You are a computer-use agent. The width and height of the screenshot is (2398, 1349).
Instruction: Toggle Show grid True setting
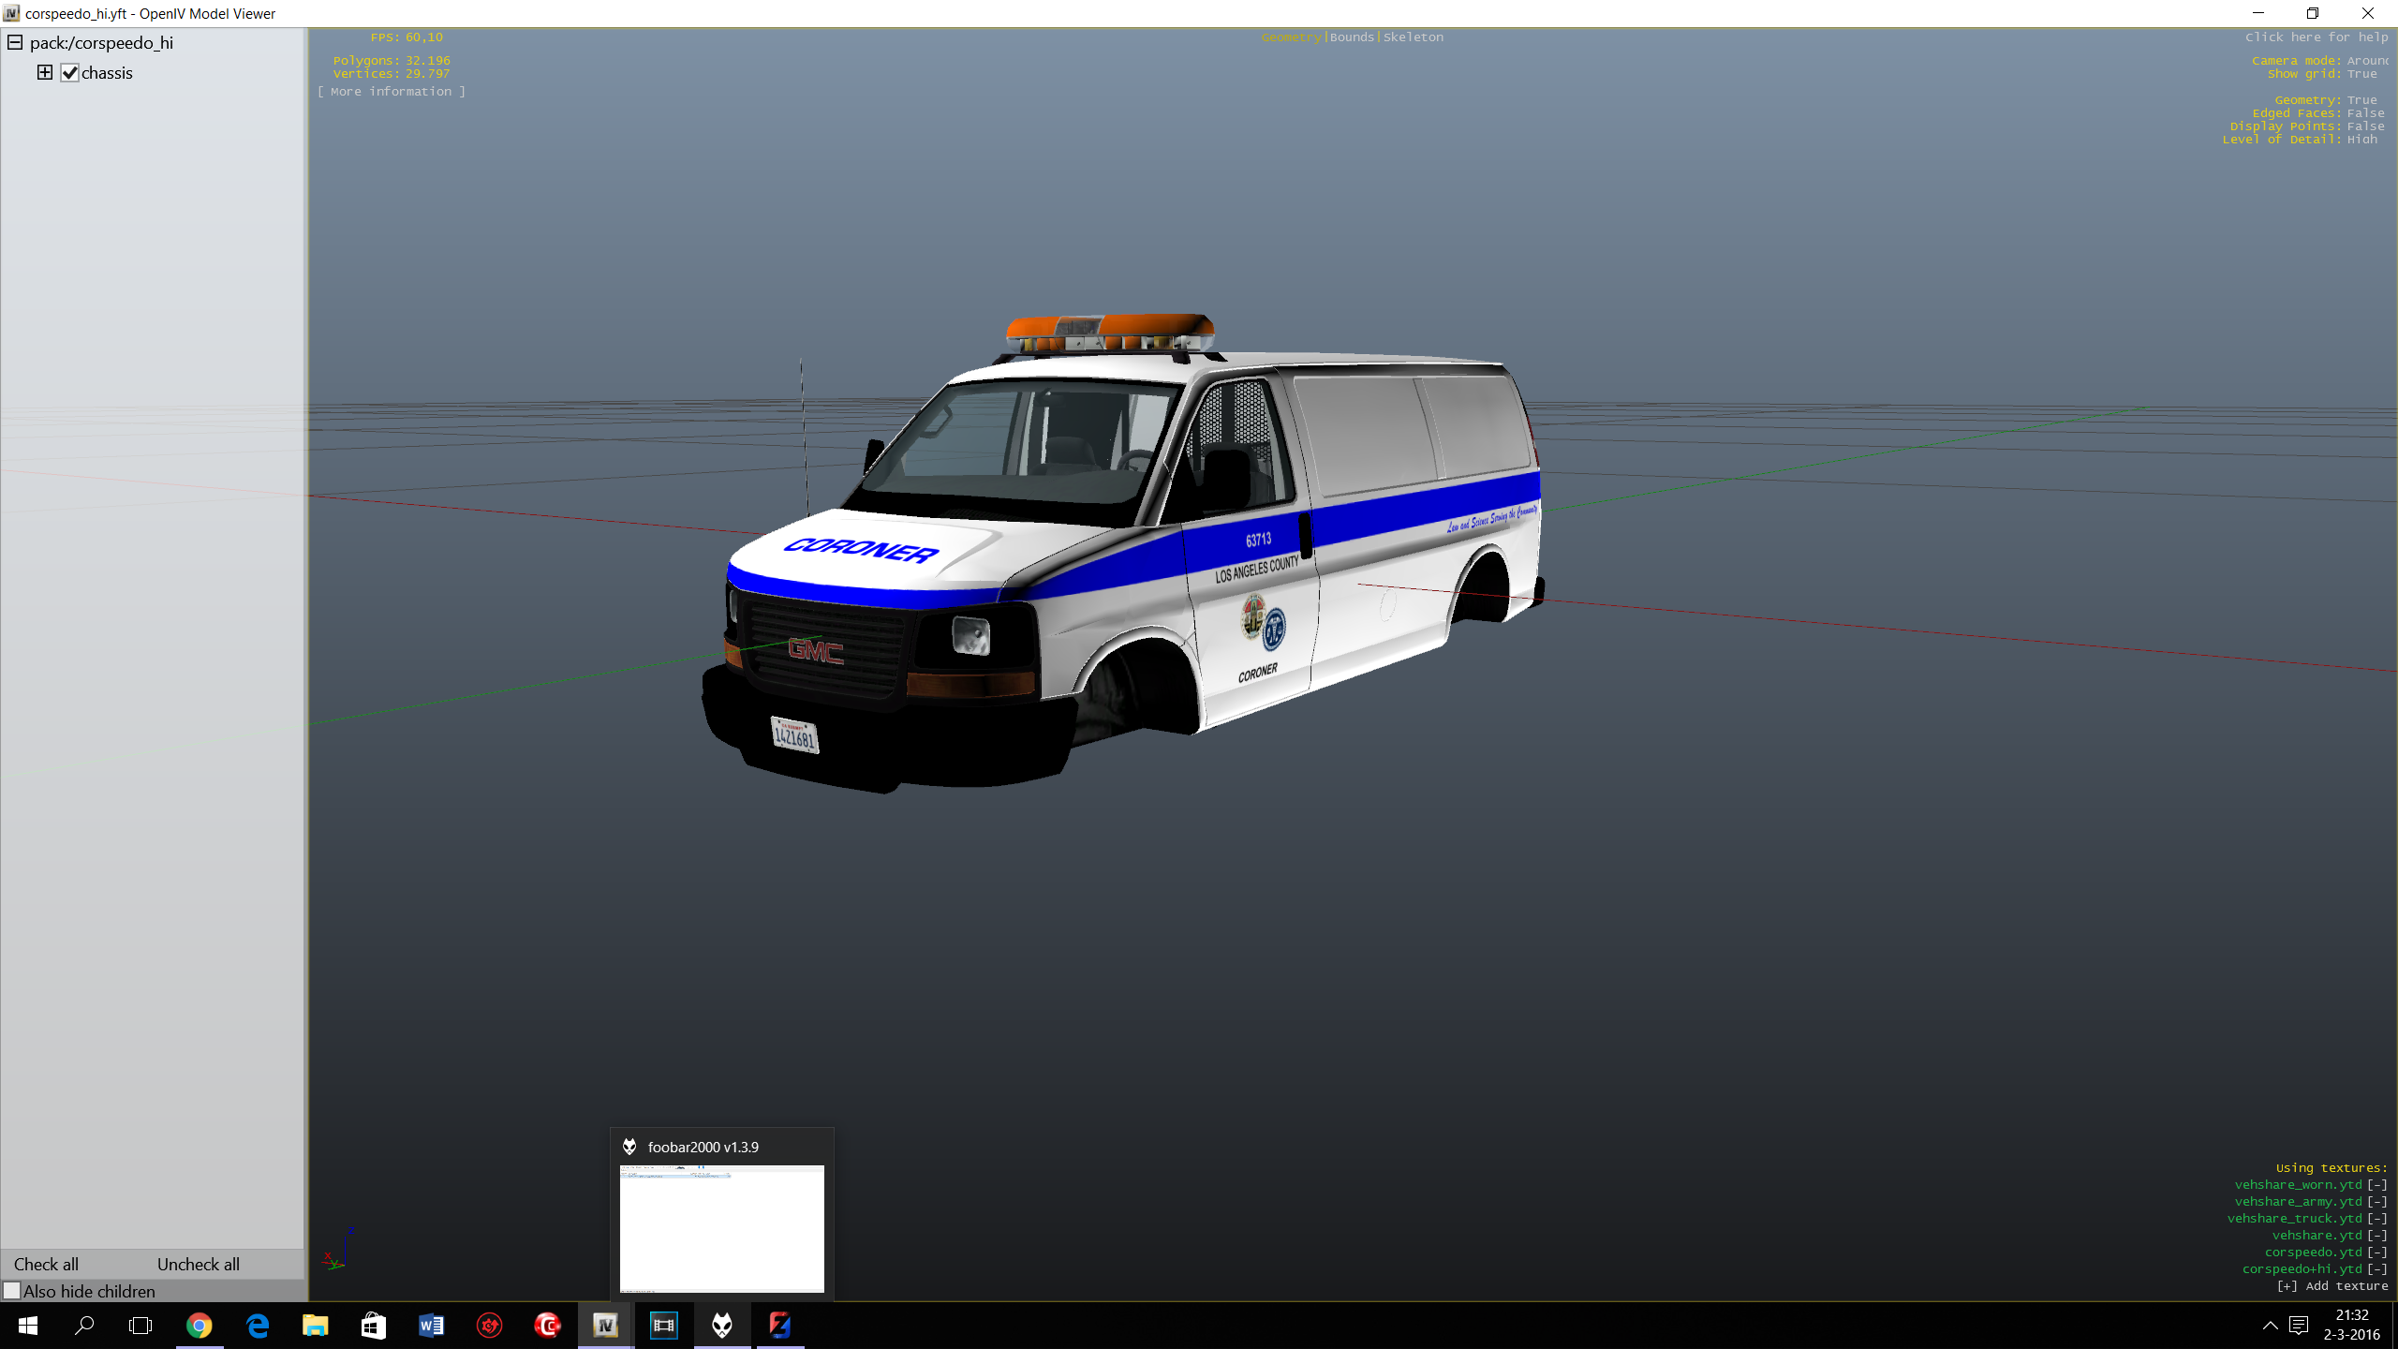pyautogui.click(x=2361, y=74)
